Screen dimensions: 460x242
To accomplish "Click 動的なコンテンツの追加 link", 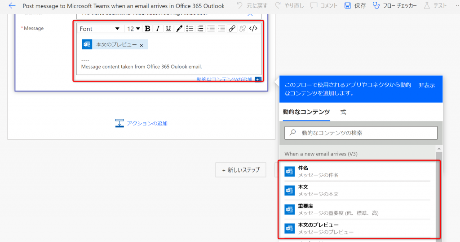I will pyautogui.click(x=225, y=79).
